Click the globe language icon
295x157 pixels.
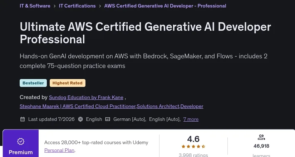[x=80, y=119]
